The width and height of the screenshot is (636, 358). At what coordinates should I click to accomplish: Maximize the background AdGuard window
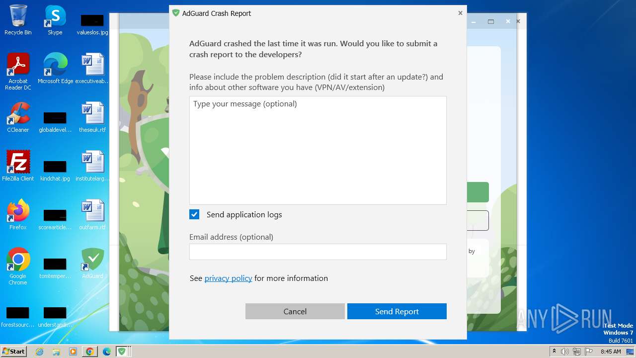[491, 21]
